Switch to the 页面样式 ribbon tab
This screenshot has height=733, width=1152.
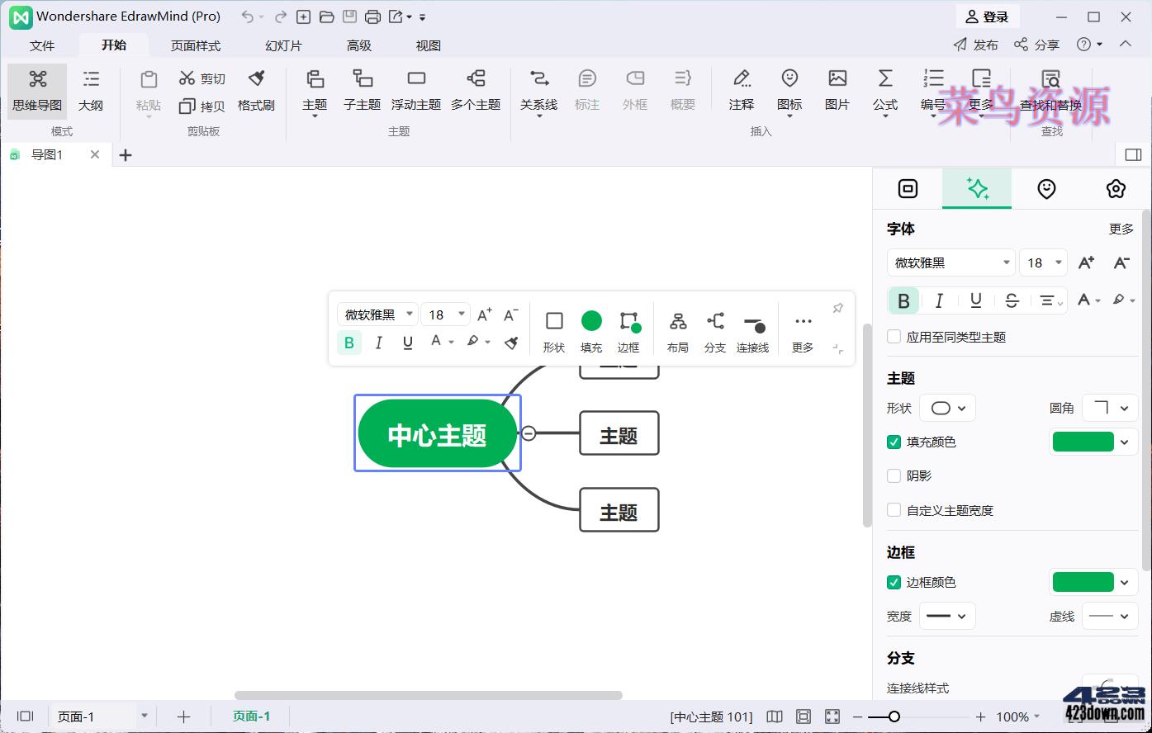195,45
